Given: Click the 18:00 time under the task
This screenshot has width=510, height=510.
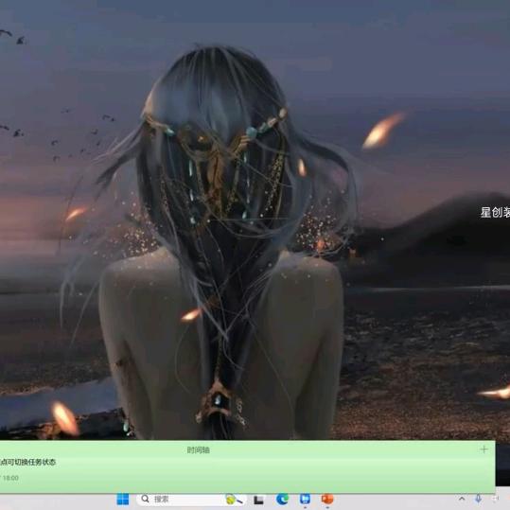Looking at the screenshot, I should (x=10, y=478).
